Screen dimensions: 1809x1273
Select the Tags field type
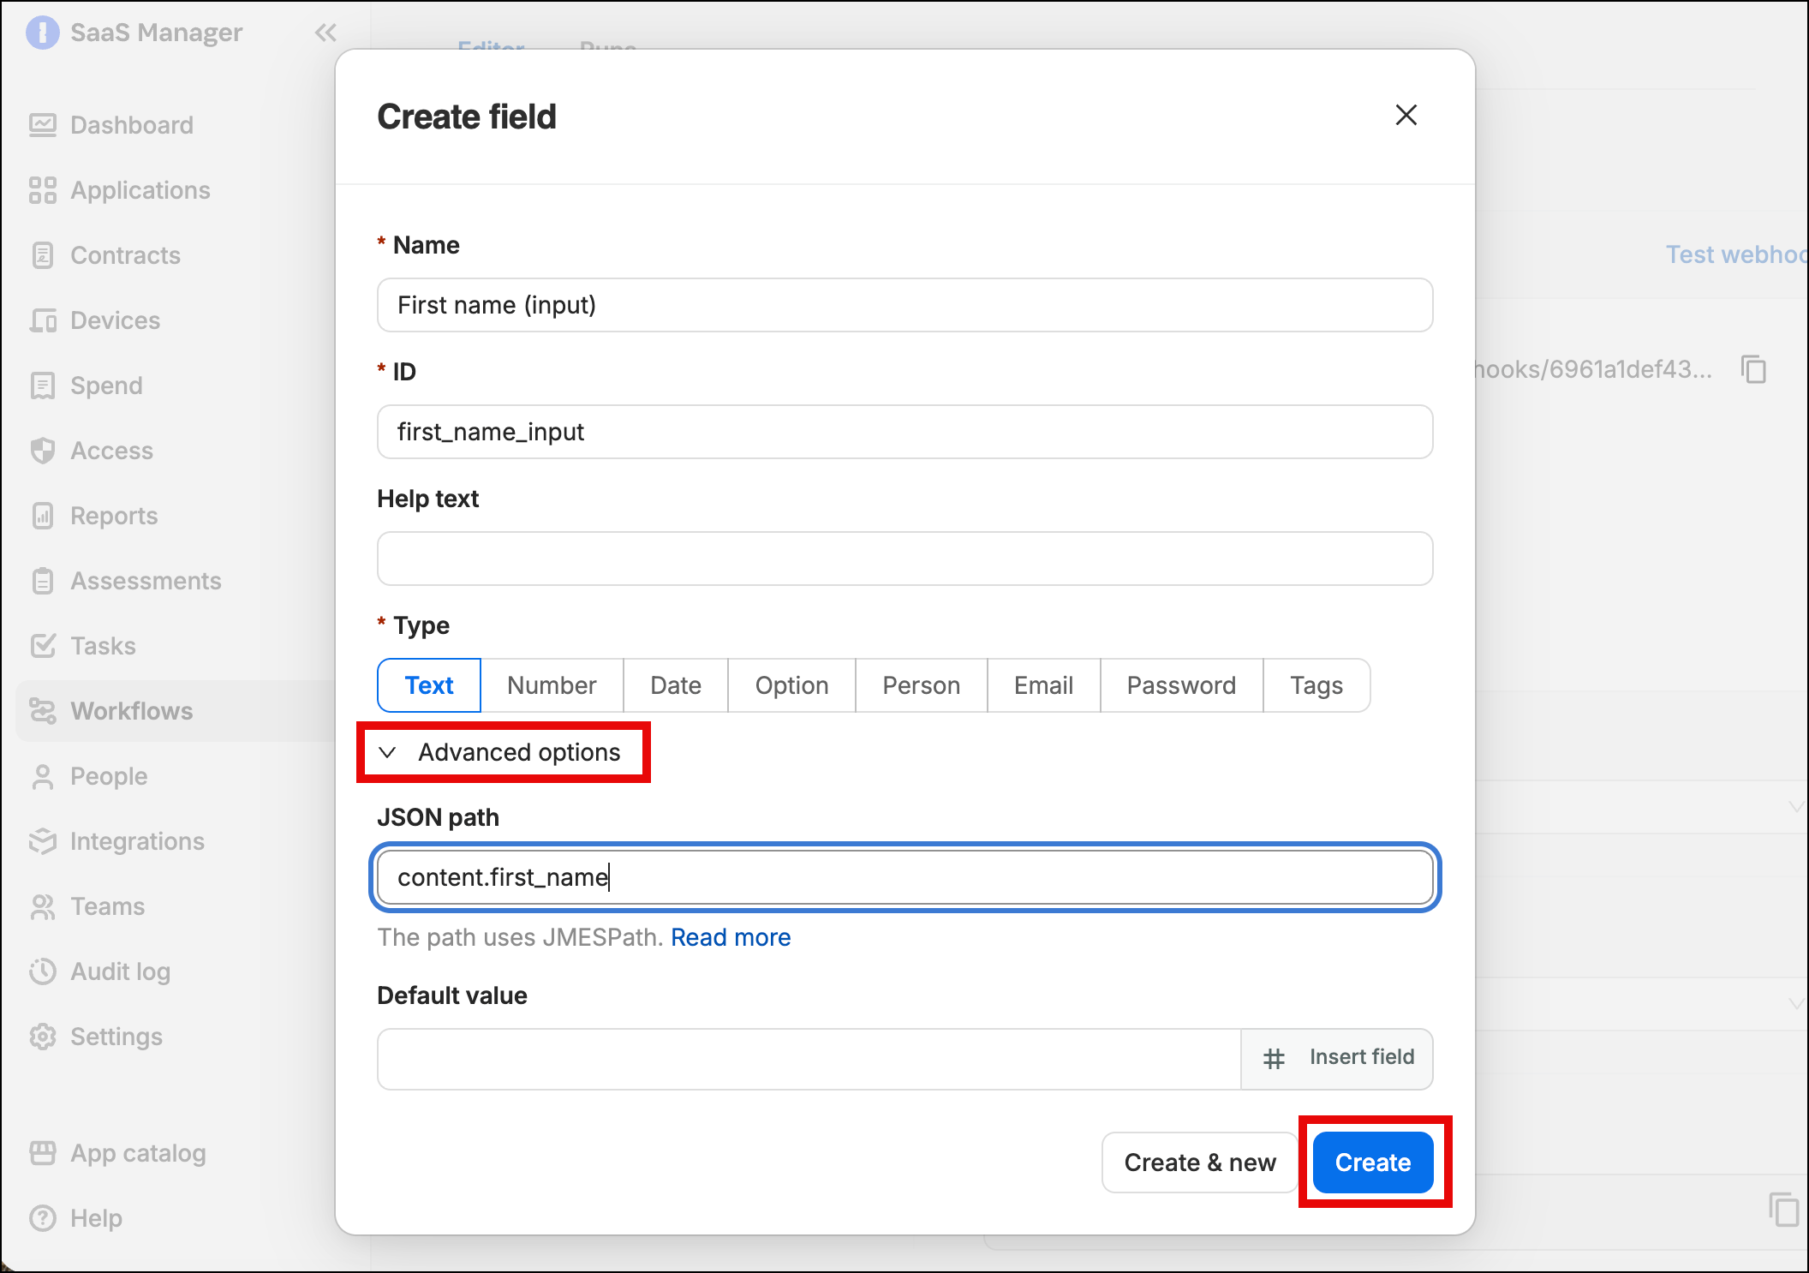(1316, 685)
